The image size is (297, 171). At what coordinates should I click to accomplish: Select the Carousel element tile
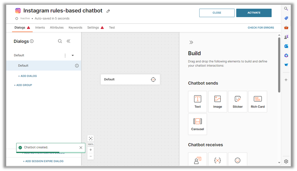tap(197, 124)
